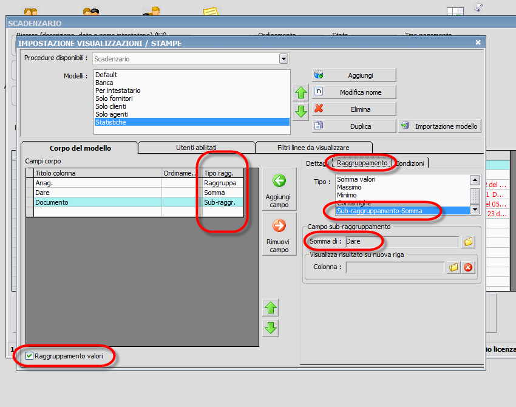This screenshot has width=516, height=407.
Task: Open the Dettagli sub-tab
Action: coord(316,163)
